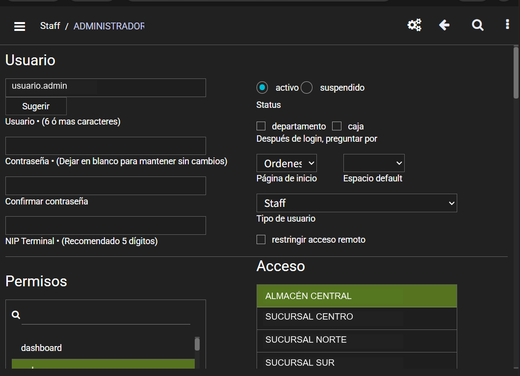
Task: Go back with the arrow icon
Action: (x=444, y=25)
